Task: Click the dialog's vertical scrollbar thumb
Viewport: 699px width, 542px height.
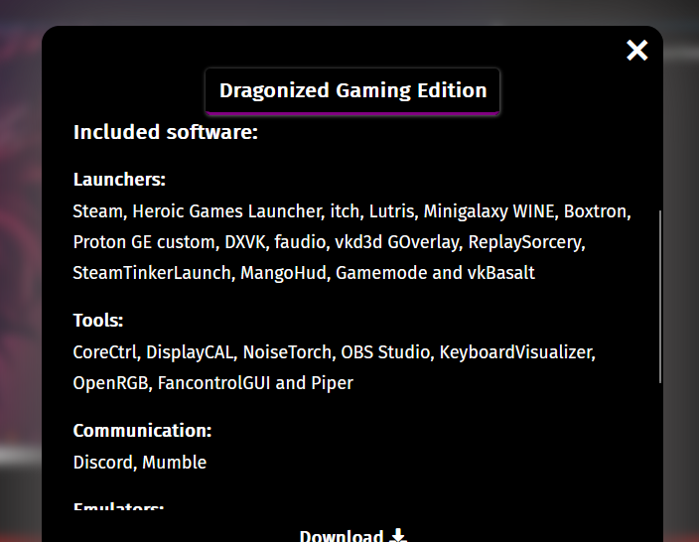Action: (660, 297)
